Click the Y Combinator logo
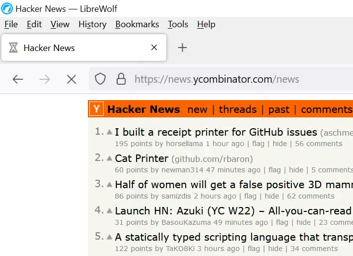The height and width of the screenshot is (256, 353). point(97,109)
